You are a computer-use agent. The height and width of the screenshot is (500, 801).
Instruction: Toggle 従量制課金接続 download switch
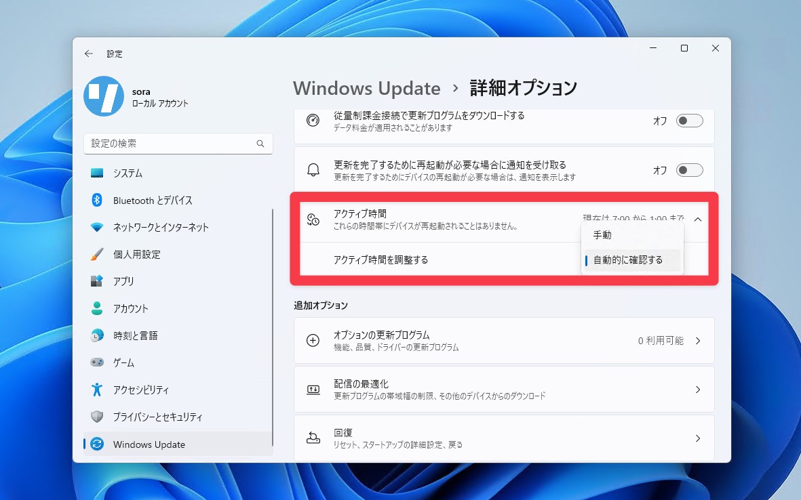[690, 121]
